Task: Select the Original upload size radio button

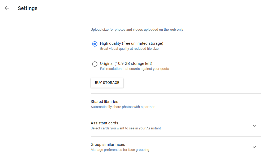Action: coord(95,64)
